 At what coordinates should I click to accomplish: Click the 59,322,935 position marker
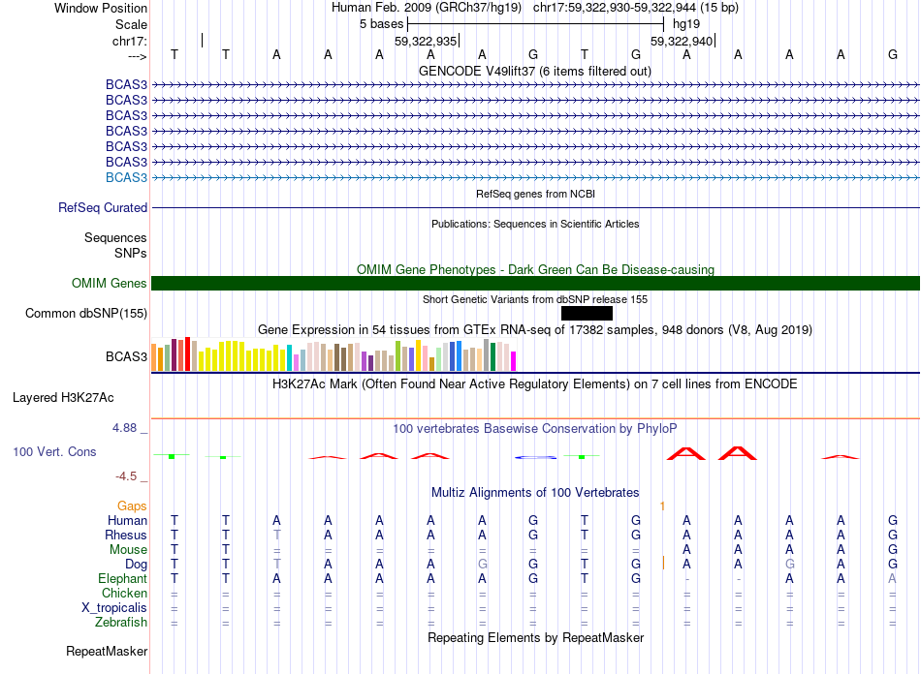(x=426, y=41)
